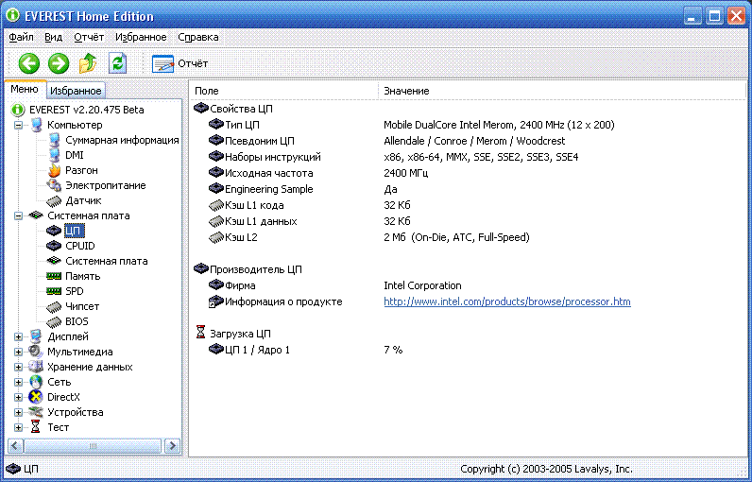Click the ЦП processor icon in tree
The height and width of the screenshot is (482, 752).
coord(54,231)
